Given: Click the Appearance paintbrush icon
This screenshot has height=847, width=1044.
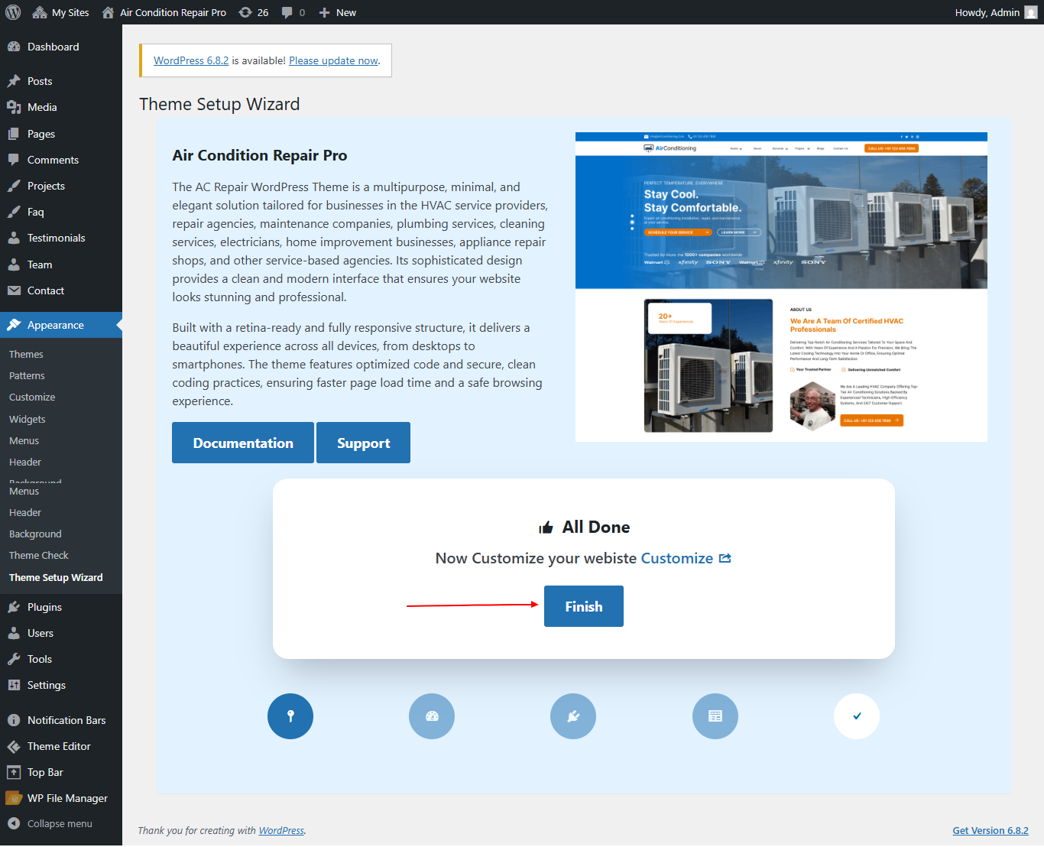Looking at the screenshot, I should pyautogui.click(x=14, y=325).
